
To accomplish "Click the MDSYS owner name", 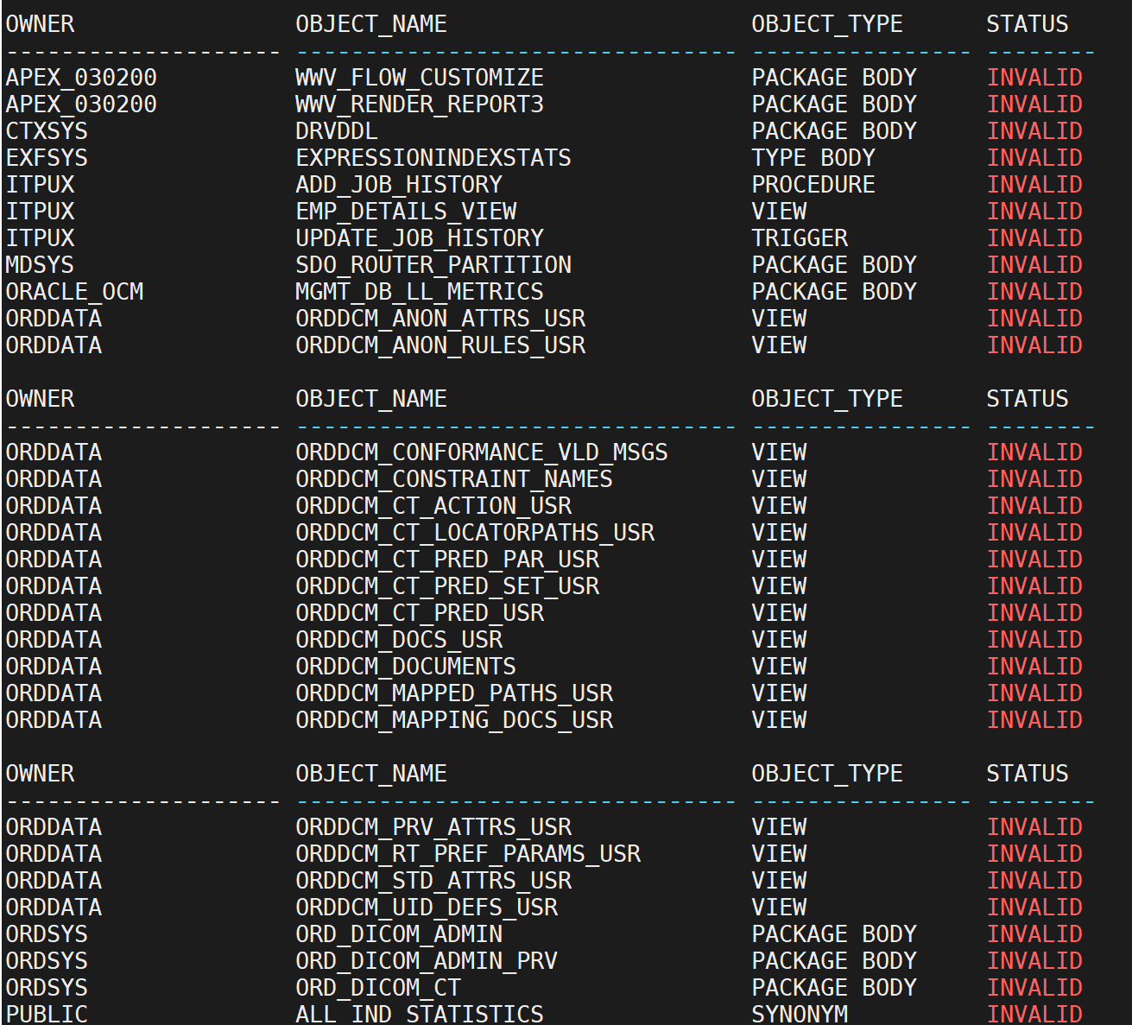I will click(x=40, y=265).
